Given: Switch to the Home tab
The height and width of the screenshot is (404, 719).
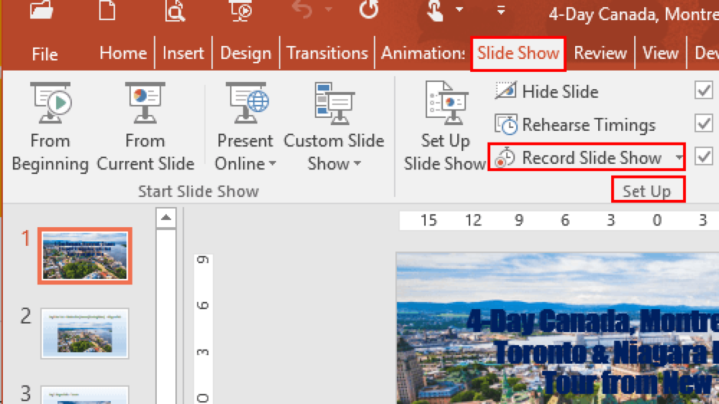Looking at the screenshot, I should [123, 53].
